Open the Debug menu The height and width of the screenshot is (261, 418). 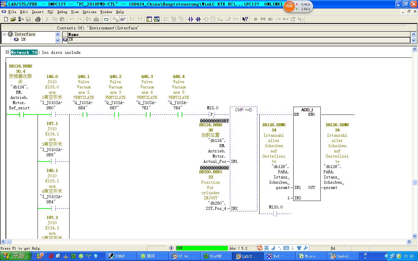(62, 12)
